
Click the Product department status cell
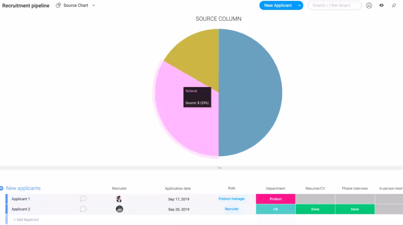(275, 199)
